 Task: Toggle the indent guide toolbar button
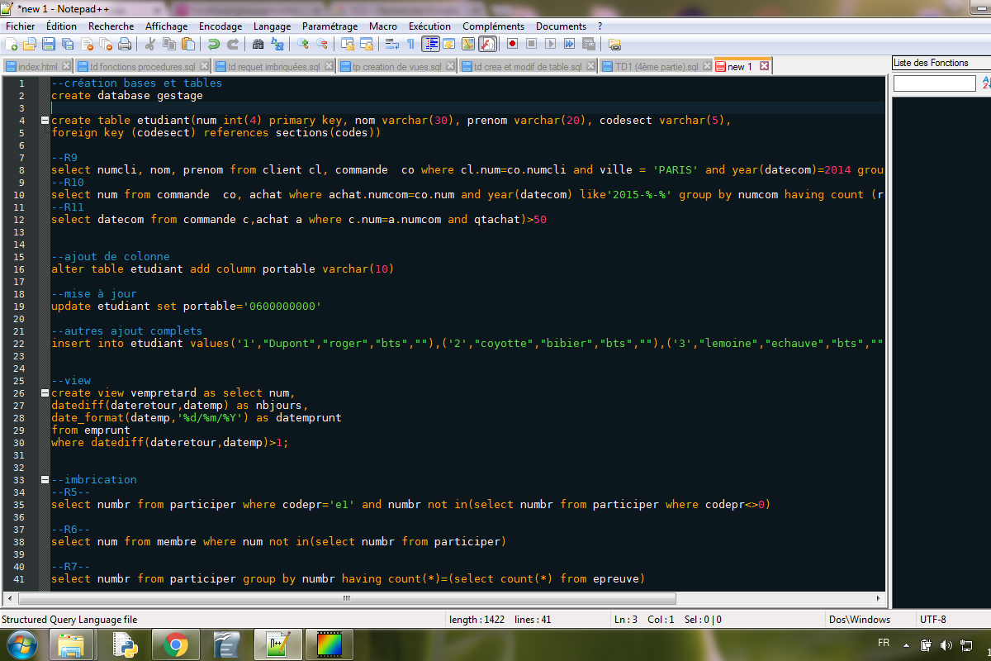click(x=430, y=44)
